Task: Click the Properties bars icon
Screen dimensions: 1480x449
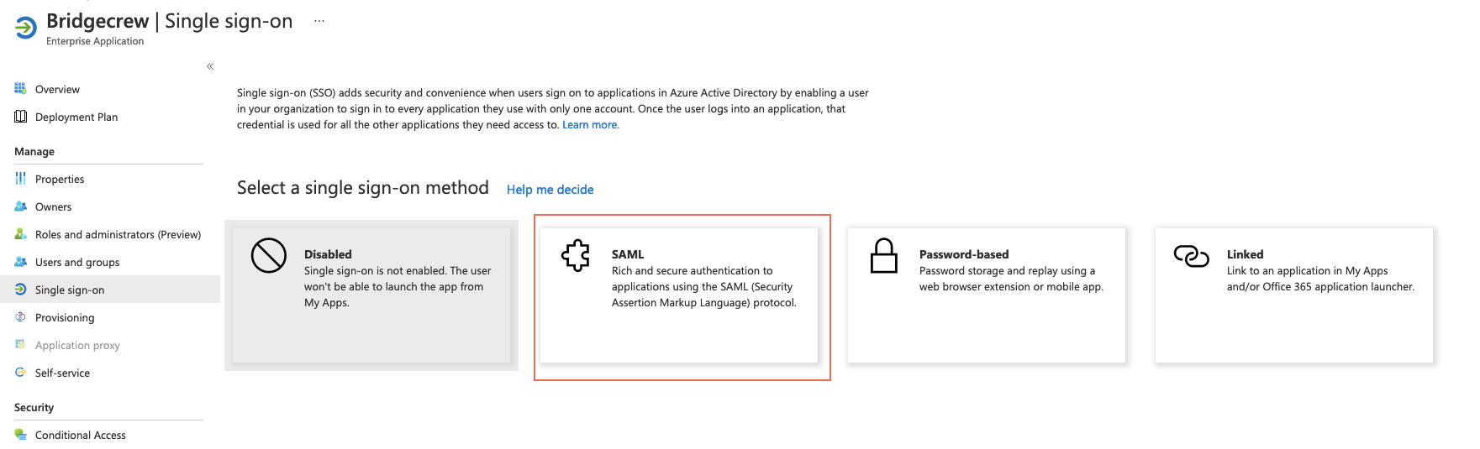Action: coord(20,179)
